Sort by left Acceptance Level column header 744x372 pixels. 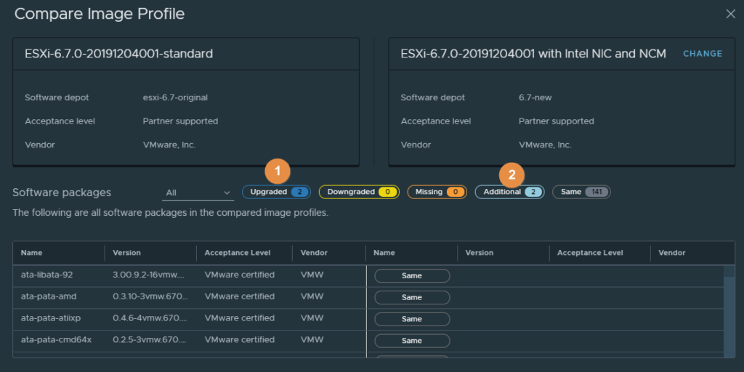(x=238, y=253)
